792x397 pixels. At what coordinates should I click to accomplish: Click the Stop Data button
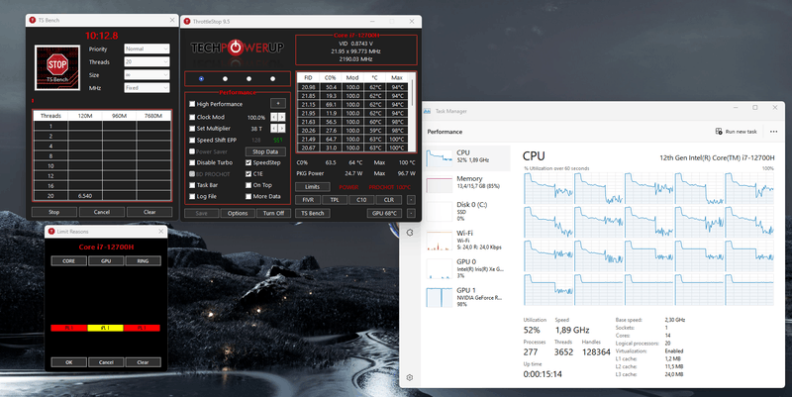pos(265,151)
